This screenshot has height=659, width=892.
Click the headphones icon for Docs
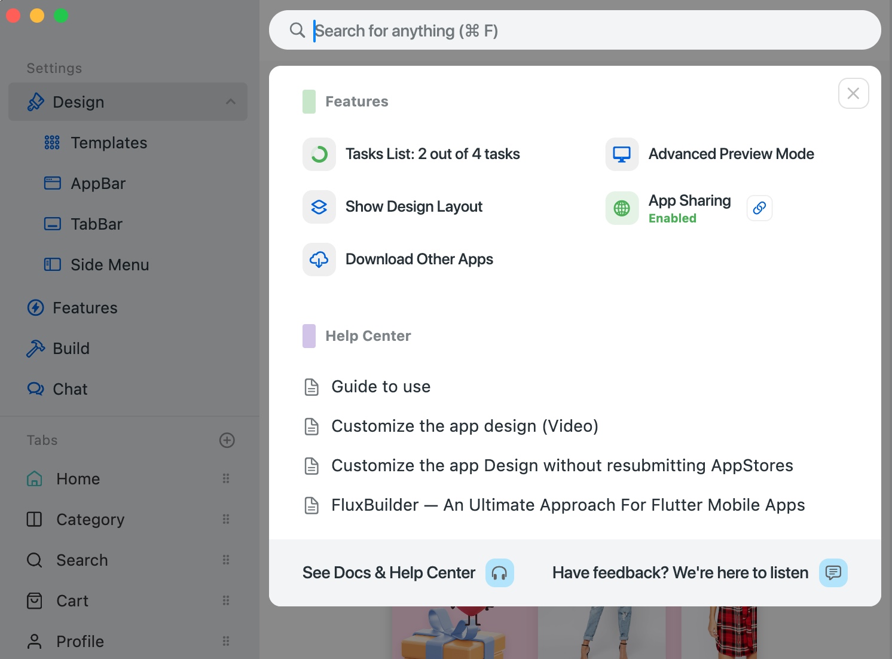[499, 573]
